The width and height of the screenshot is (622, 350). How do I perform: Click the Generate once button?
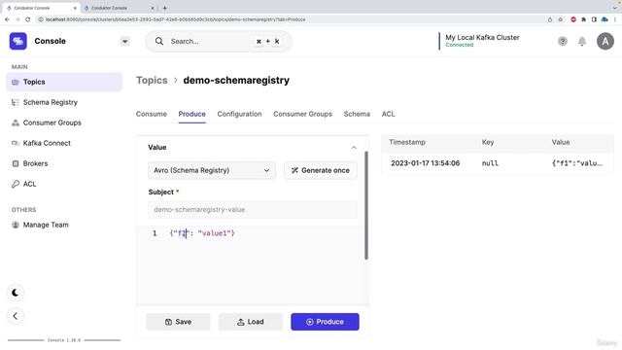click(x=321, y=170)
